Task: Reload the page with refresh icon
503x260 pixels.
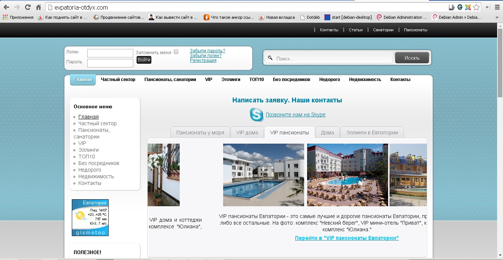Action: (x=28, y=7)
